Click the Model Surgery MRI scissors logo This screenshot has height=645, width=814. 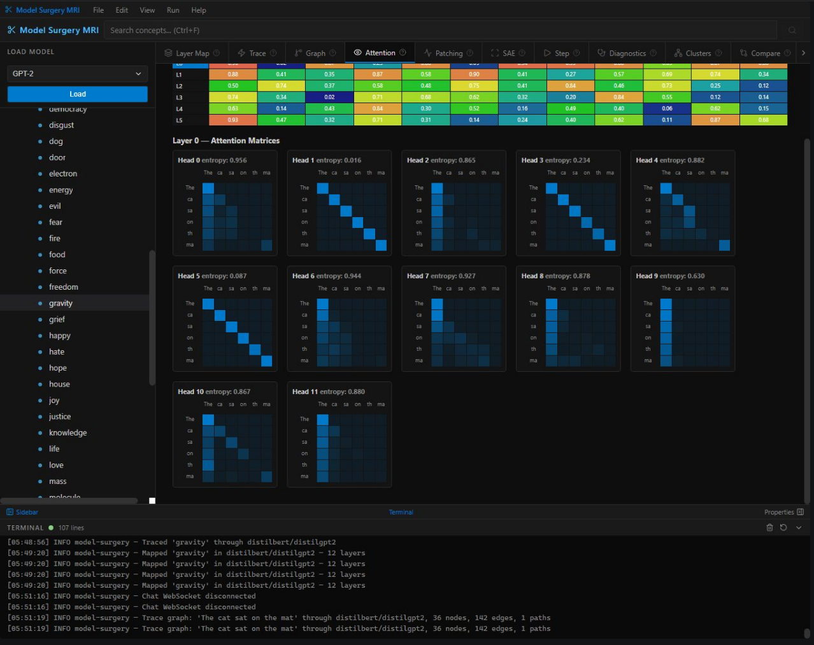(11, 30)
